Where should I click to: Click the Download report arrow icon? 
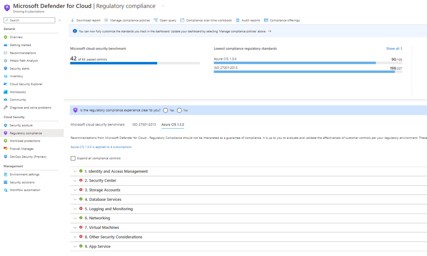[73, 20]
